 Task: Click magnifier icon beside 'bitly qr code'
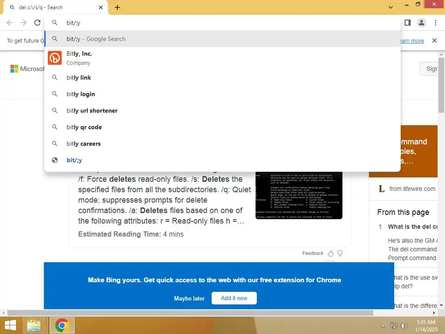point(55,127)
